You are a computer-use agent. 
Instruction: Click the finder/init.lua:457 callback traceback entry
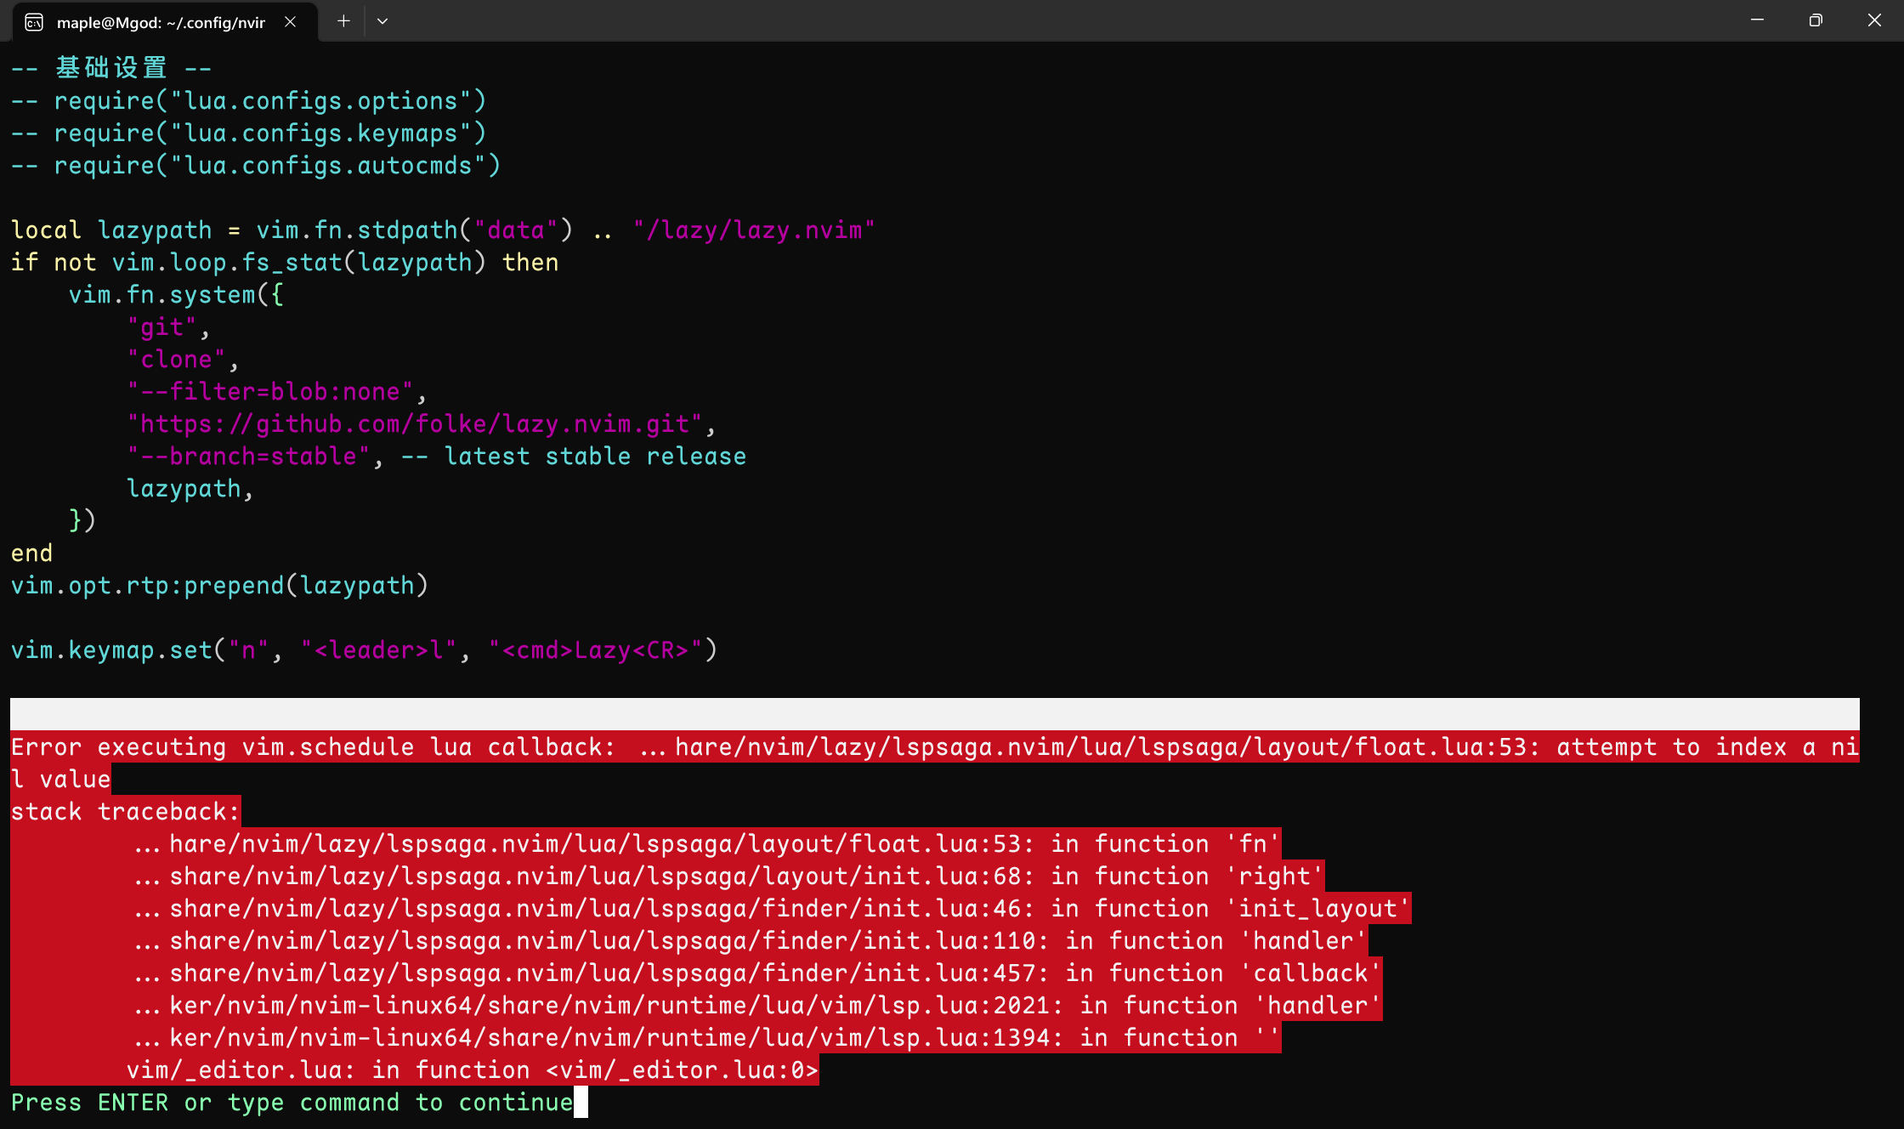pos(756,973)
